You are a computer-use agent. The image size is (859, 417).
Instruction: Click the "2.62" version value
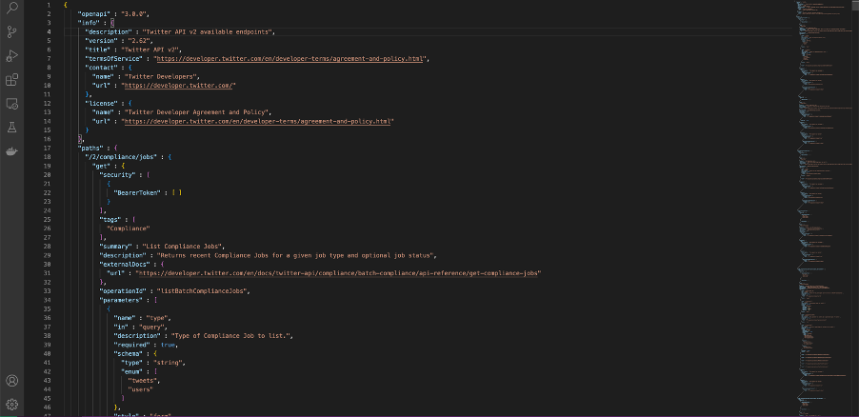(140, 41)
